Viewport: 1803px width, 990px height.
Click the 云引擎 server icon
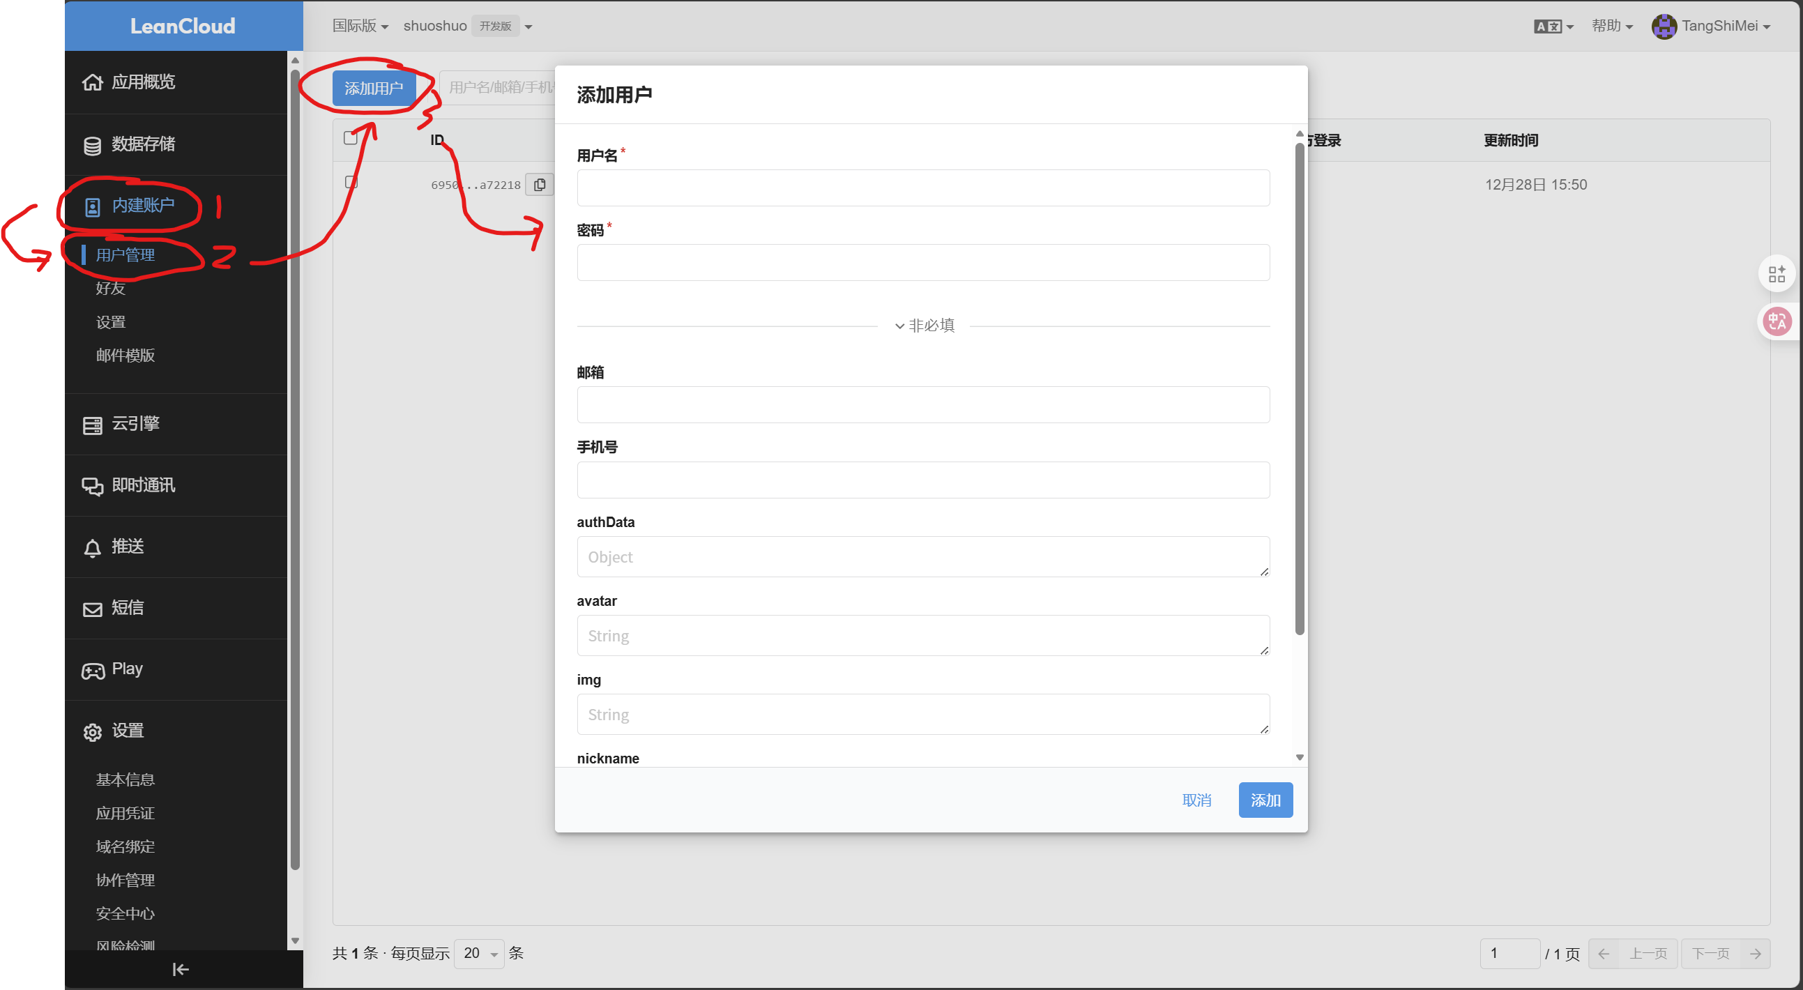(x=93, y=425)
